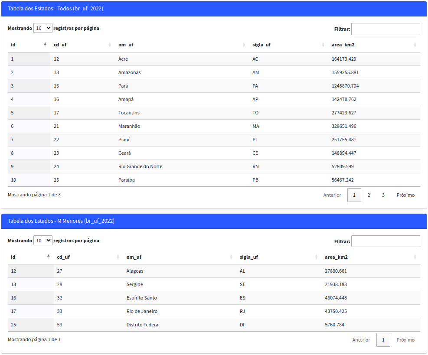The width and height of the screenshot is (428, 355).
Task: Click Próximo in the top table pagination
Action: click(x=405, y=195)
